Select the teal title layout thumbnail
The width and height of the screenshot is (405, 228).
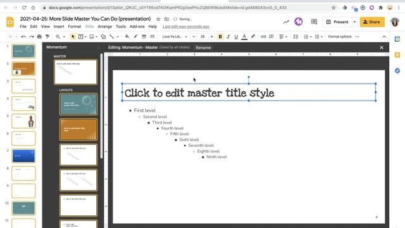(78, 104)
